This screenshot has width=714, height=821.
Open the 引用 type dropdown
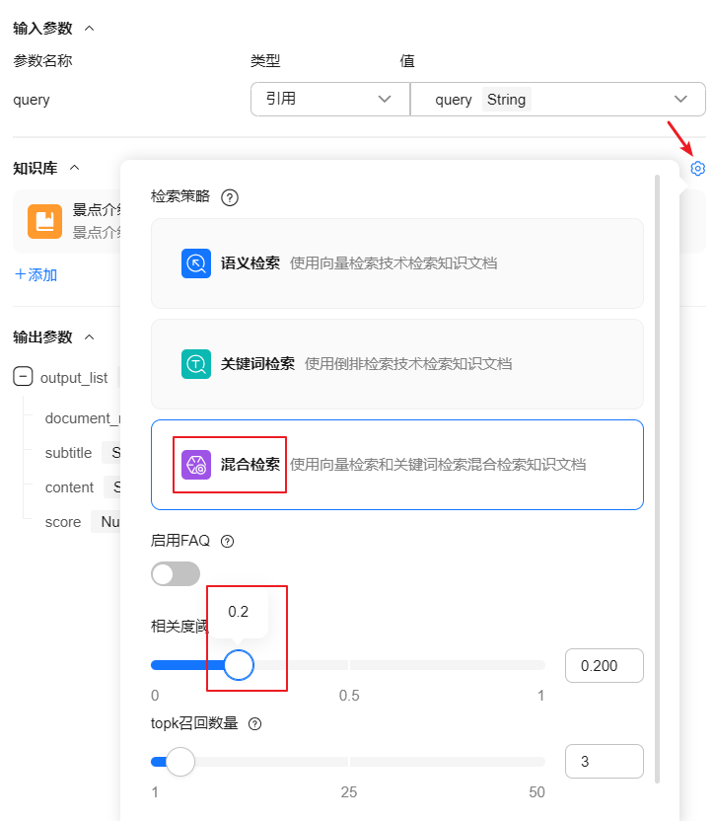[x=329, y=100]
